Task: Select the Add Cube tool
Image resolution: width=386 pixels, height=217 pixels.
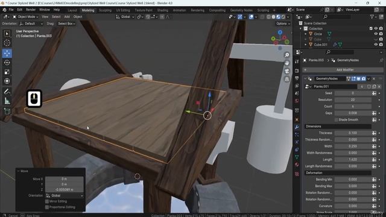Action: click(x=7, y=112)
